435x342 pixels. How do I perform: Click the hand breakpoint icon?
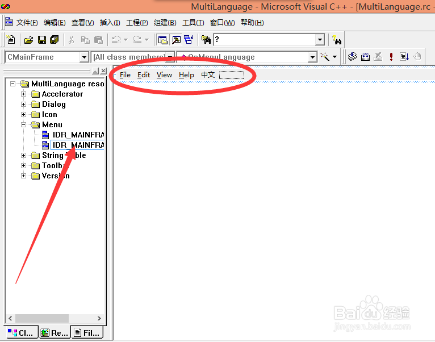click(x=417, y=57)
